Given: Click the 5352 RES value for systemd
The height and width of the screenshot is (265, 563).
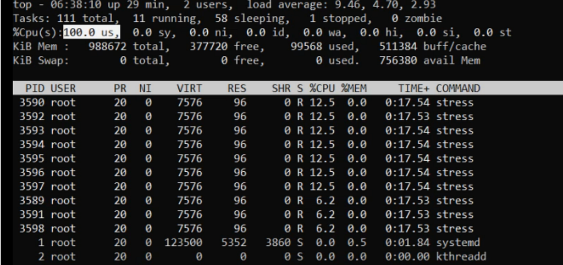Looking at the screenshot, I should click(234, 243).
